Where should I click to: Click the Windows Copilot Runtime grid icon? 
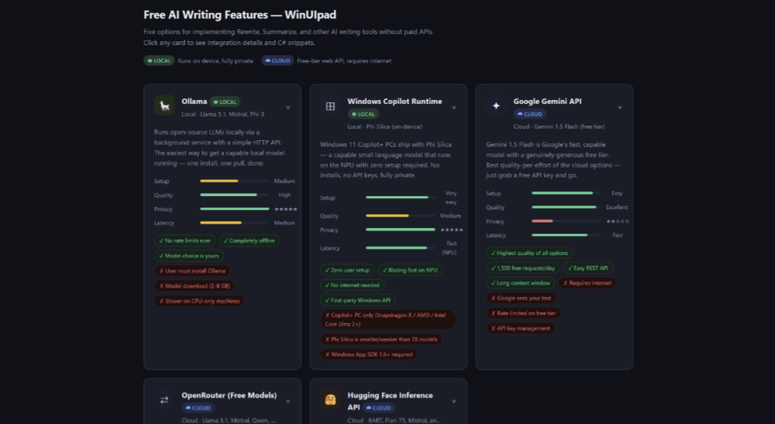coord(330,106)
